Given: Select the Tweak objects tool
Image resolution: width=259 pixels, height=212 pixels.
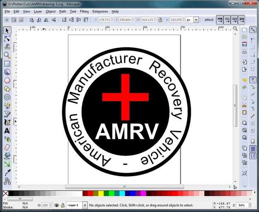Looking at the screenshot, I should (x=7, y=47).
